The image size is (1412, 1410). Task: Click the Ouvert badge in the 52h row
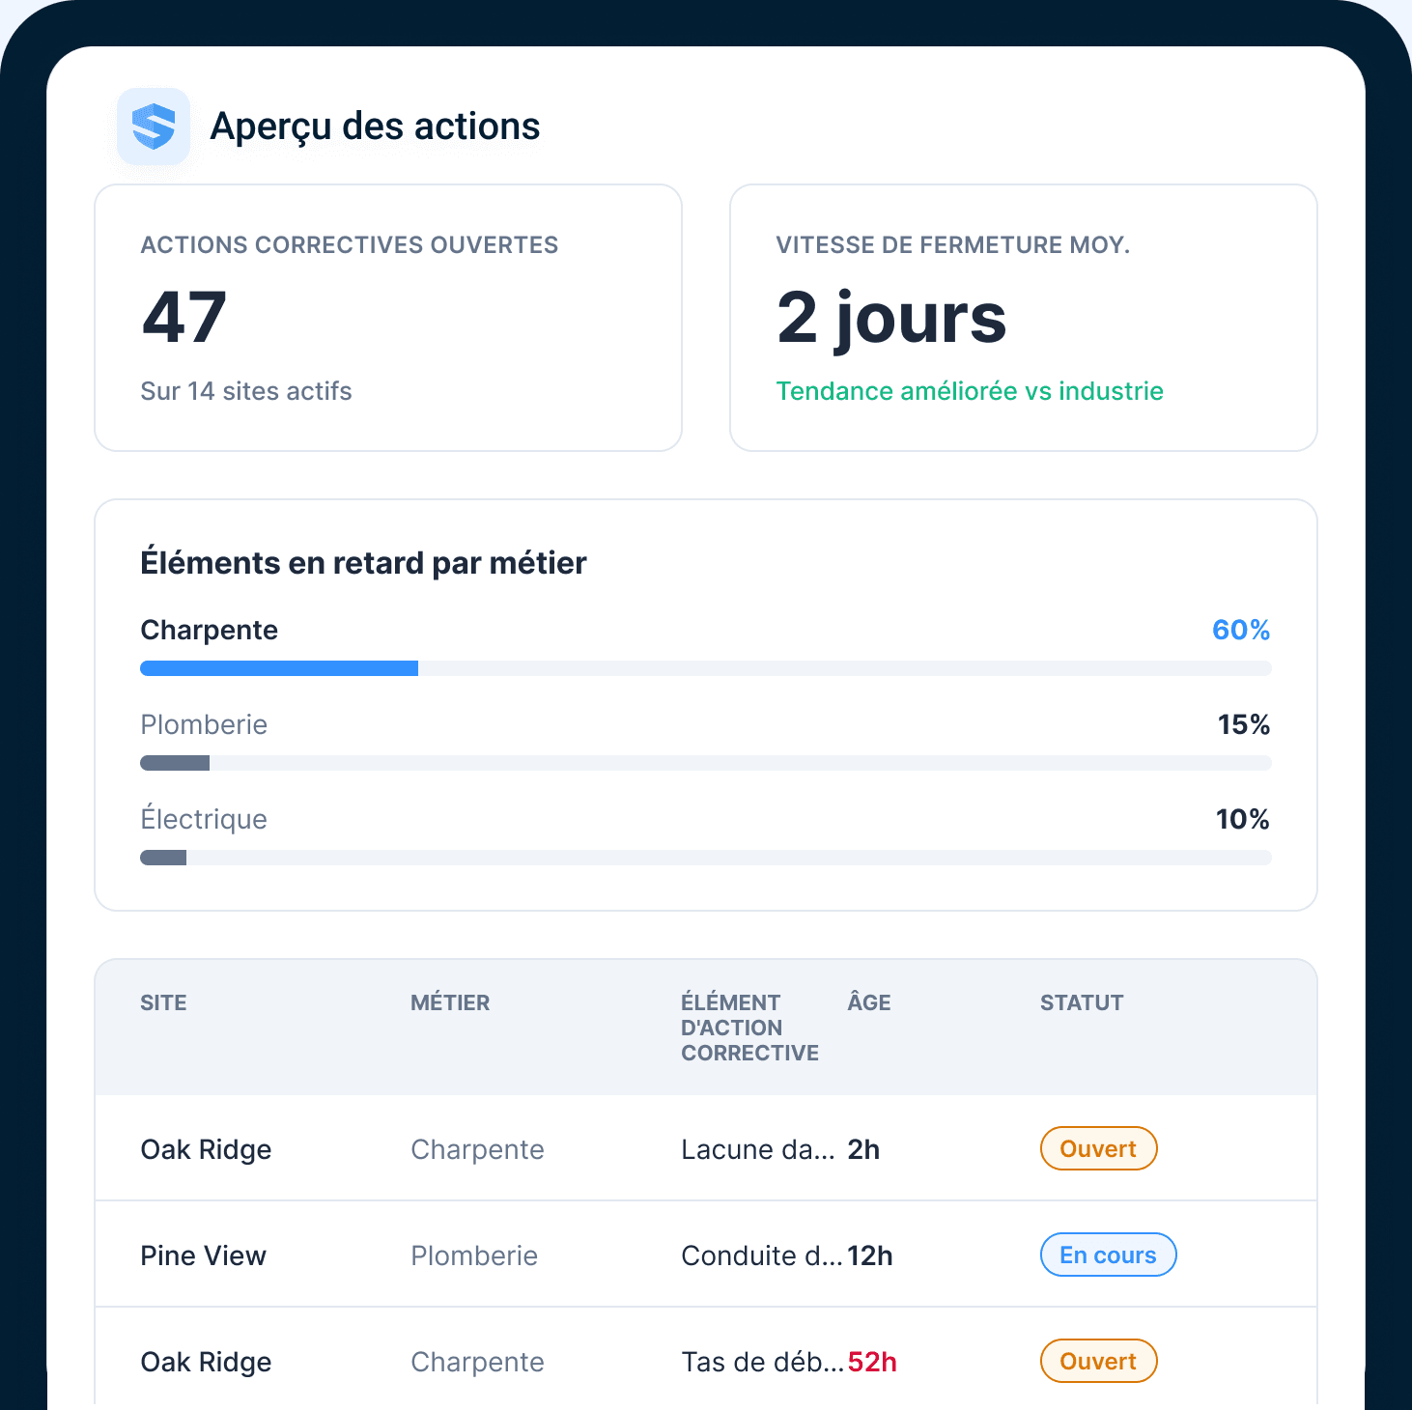click(x=1099, y=1361)
